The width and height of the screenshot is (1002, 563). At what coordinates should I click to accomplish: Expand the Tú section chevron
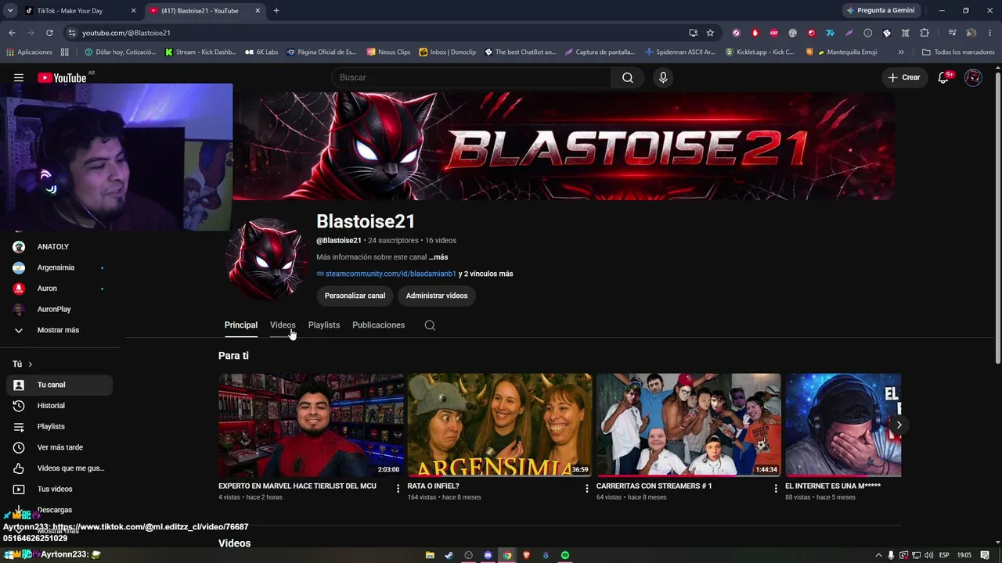(30, 364)
